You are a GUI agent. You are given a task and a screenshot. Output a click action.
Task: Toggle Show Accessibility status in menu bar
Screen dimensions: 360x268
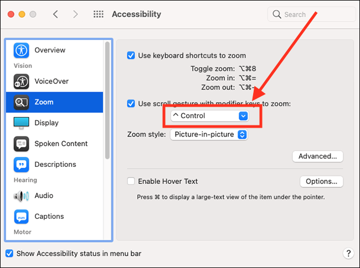(9, 254)
